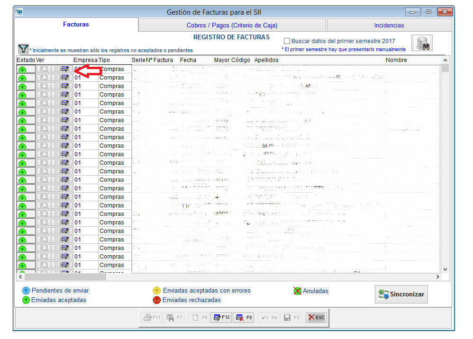Image resolution: width=473 pixels, height=339 pixels.
Task: Click the Sincronizar button
Action: pyautogui.click(x=401, y=294)
